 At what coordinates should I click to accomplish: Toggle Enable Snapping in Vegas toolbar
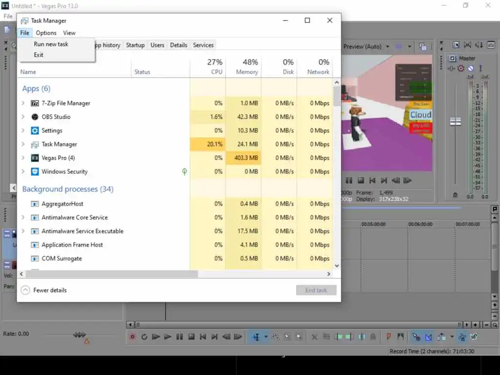pos(416,337)
